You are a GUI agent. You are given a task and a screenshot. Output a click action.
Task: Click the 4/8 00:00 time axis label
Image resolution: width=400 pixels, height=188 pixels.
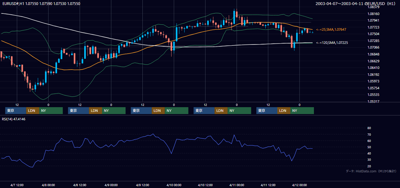pos(48,185)
